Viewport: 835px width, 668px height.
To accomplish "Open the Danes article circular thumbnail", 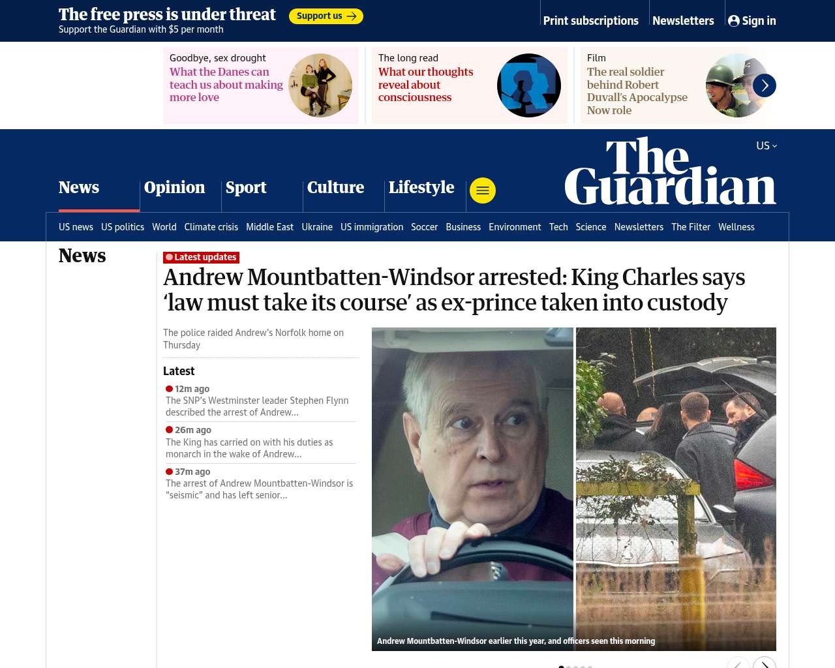I will pos(320,85).
